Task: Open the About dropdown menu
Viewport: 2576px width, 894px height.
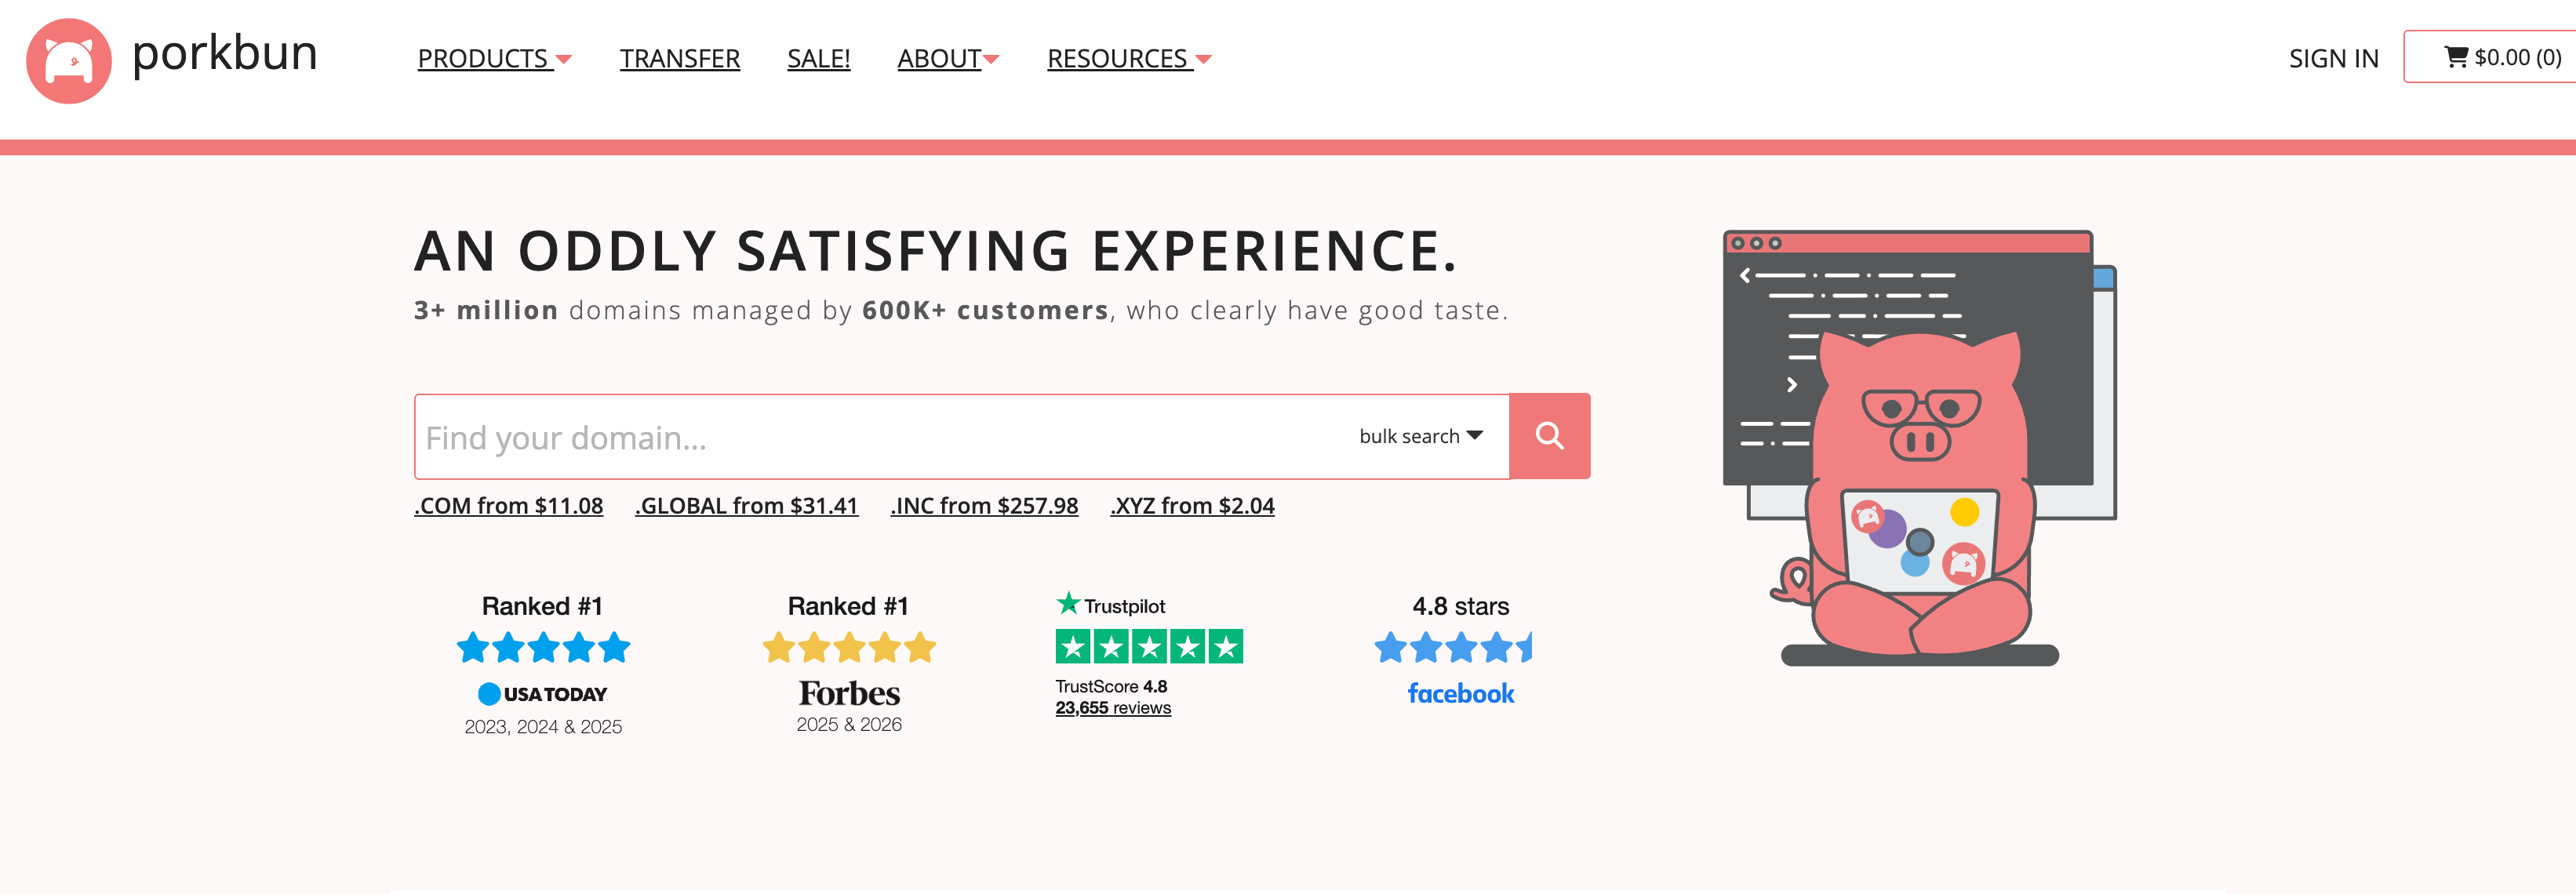Action: [x=948, y=59]
